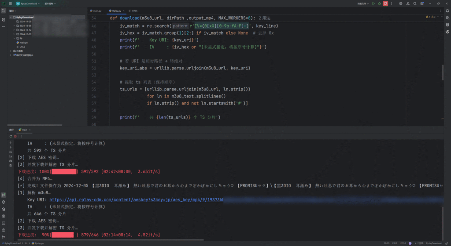Click console horizontal scrollbar

pyautogui.click(x=111, y=240)
